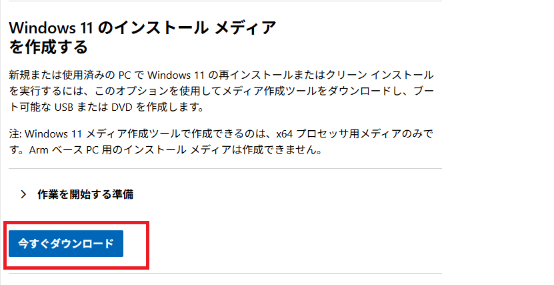Open the 作業を開始する準備 section label
554x285 pixels.
click(85, 194)
